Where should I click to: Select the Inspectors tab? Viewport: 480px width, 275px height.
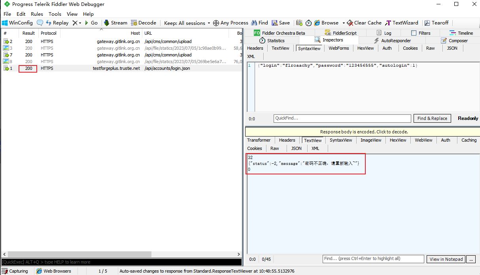(329, 40)
